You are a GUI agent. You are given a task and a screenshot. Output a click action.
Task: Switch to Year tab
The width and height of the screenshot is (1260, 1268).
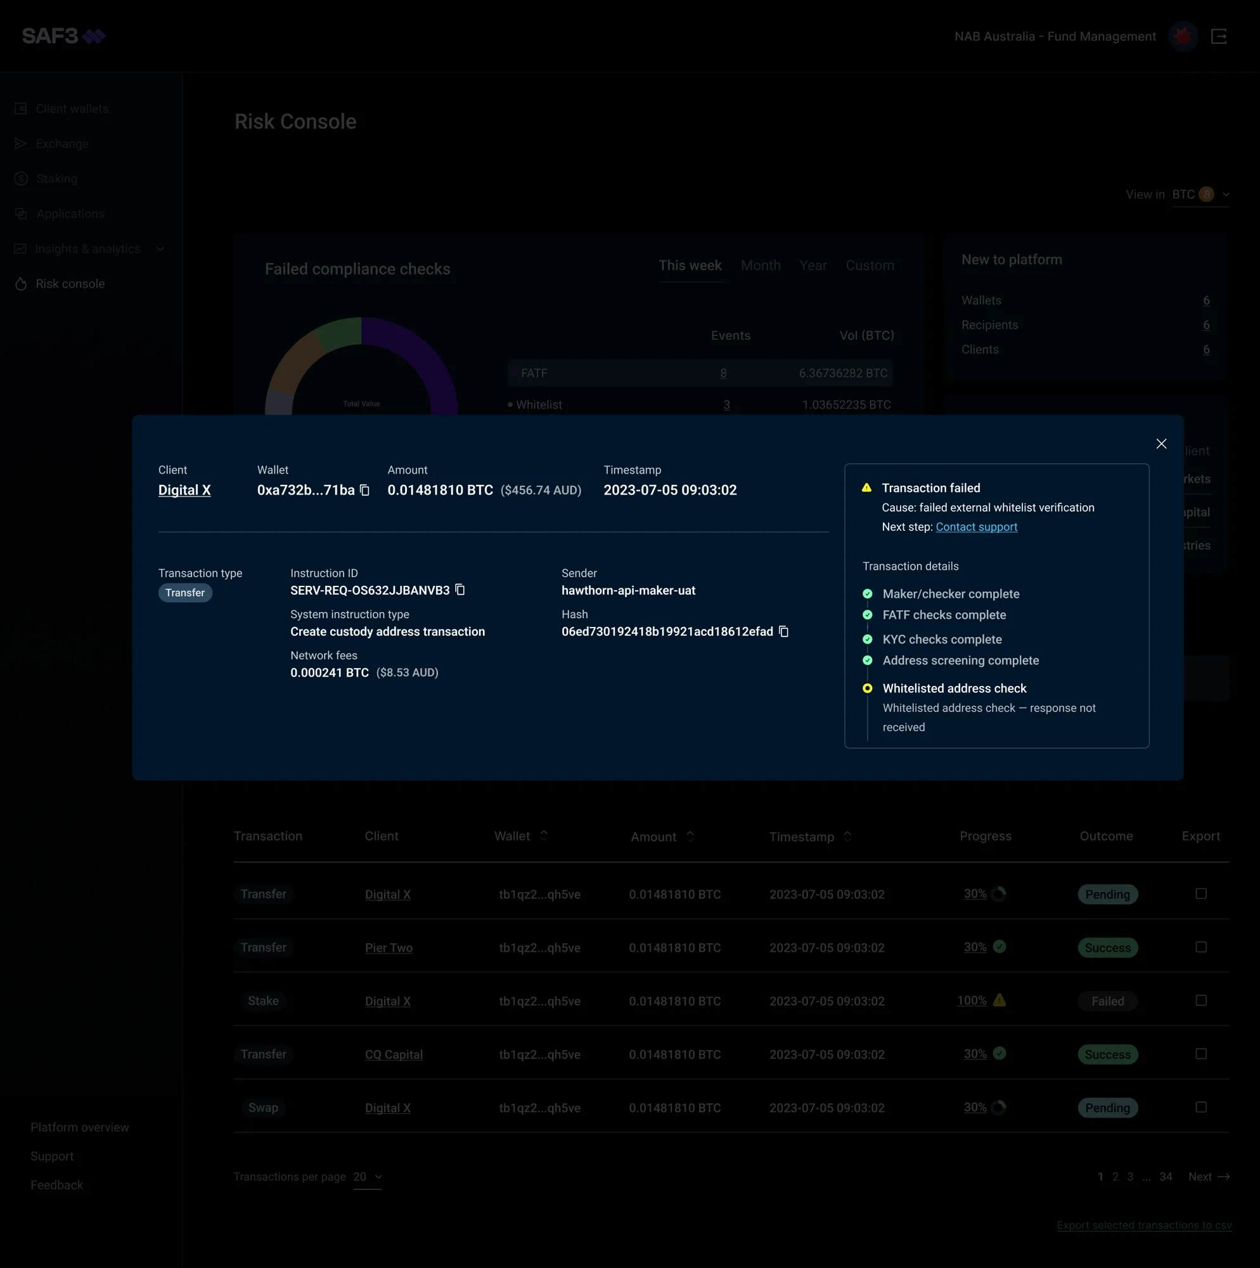(x=813, y=266)
